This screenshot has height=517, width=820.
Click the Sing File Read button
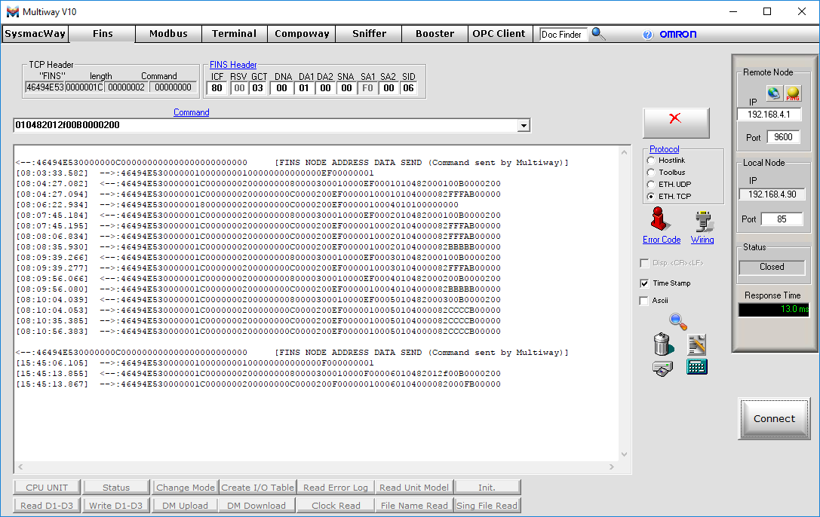tap(487, 506)
